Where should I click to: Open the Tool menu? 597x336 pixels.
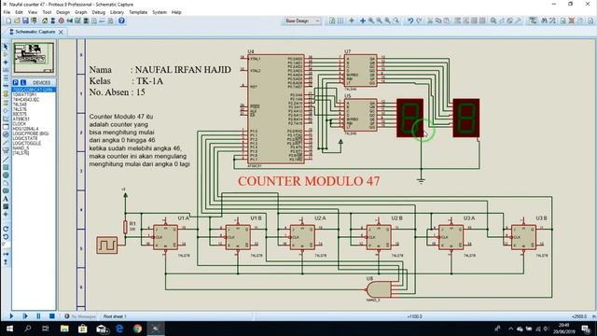[x=47, y=12]
